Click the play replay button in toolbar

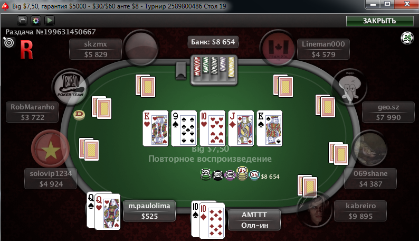coord(50,20)
